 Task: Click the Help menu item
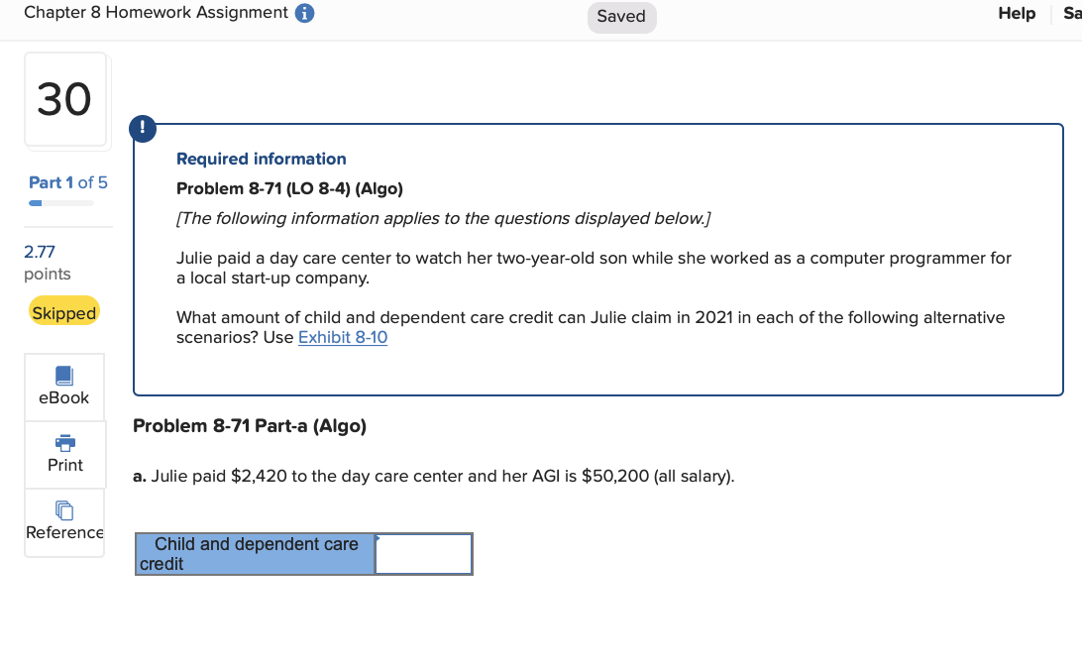click(x=1017, y=13)
